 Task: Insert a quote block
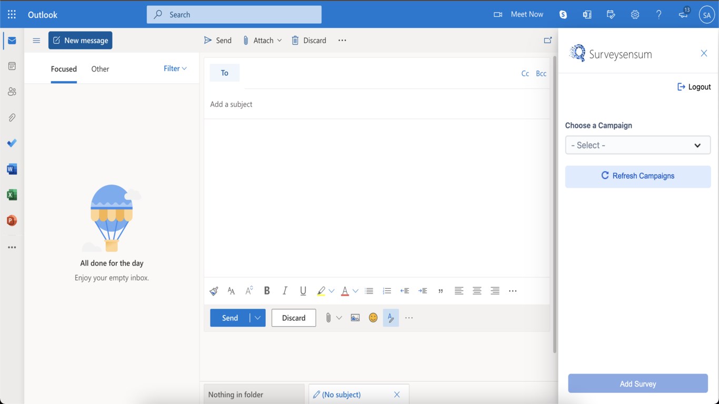pos(441,291)
